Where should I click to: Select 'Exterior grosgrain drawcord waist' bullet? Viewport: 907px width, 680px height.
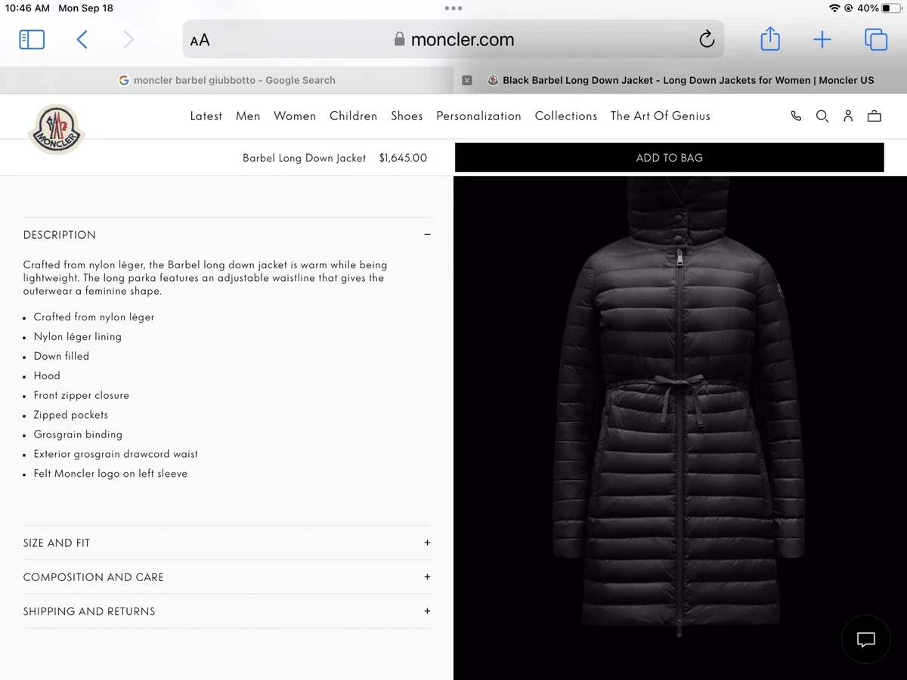(116, 455)
